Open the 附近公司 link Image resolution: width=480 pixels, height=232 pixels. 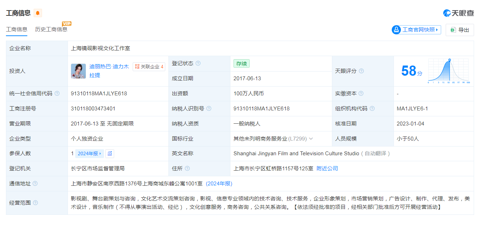pyautogui.click(x=327, y=169)
